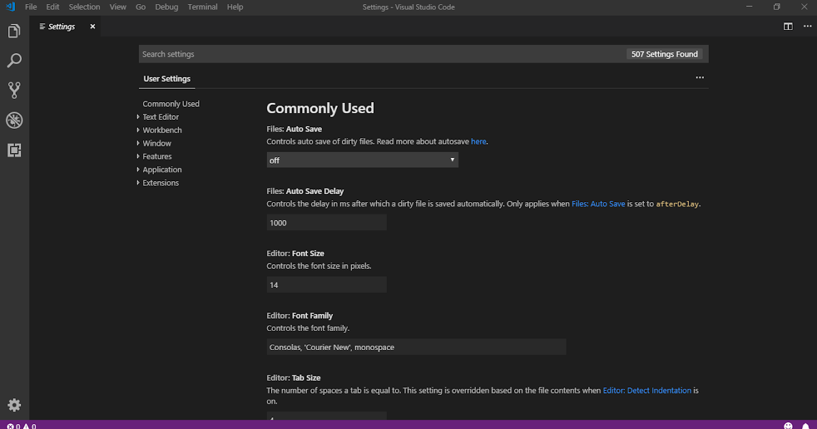Image resolution: width=817 pixels, height=429 pixels.
Task: Open the Debug view icon
Action: click(14, 120)
